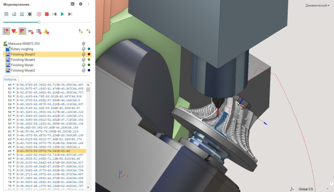
Task: Toggle the M1 marker filter icon
Action: (30, 31)
